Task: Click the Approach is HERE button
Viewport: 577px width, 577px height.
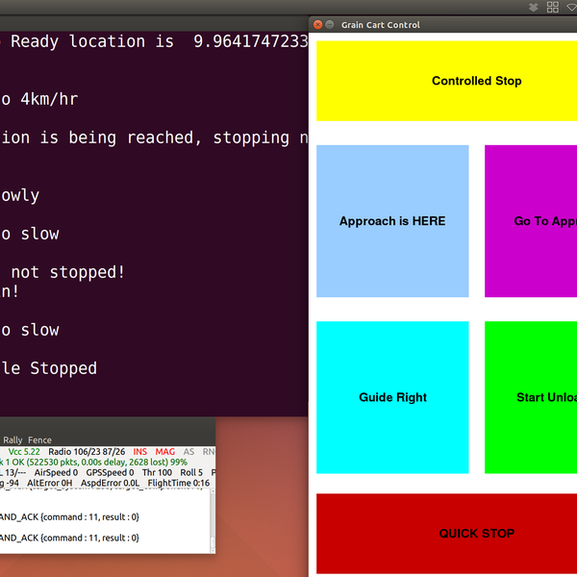Action: click(392, 221)
